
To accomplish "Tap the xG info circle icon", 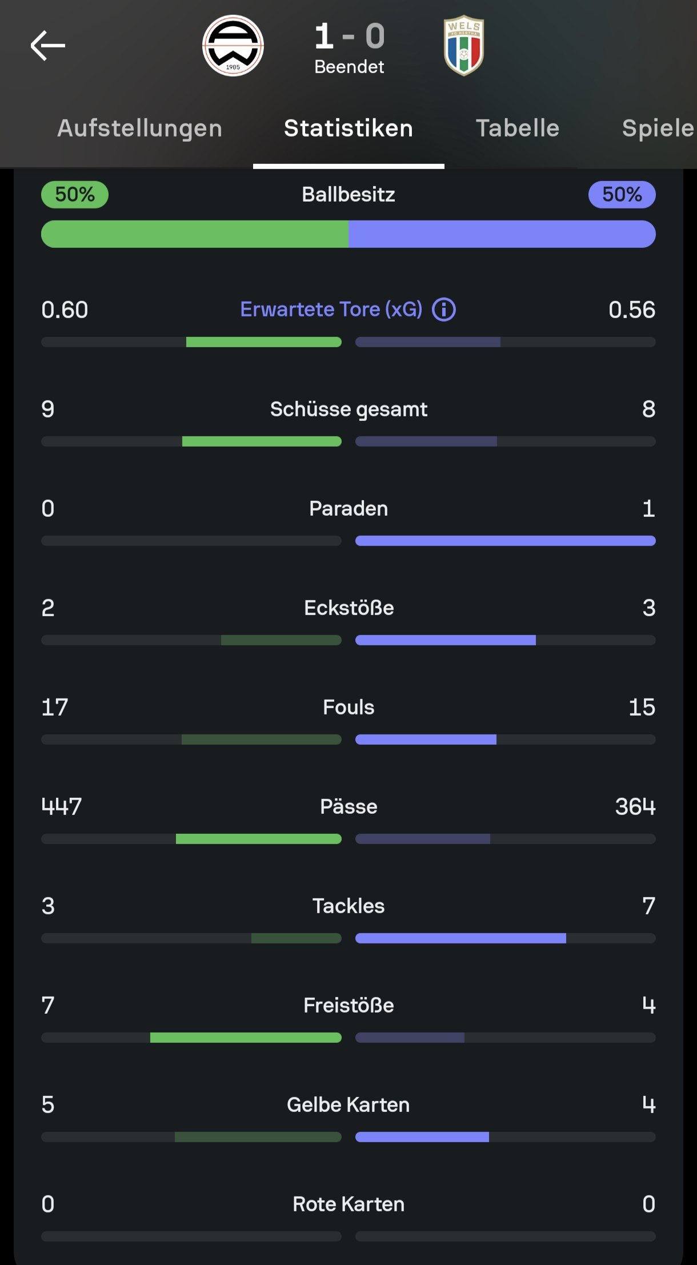I will [x=444, y=310].
